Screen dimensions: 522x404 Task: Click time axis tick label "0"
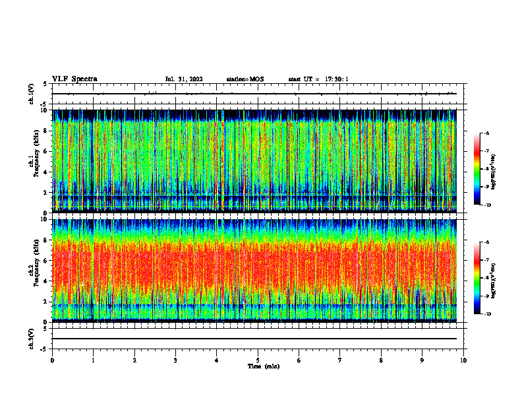coord(52,360)
